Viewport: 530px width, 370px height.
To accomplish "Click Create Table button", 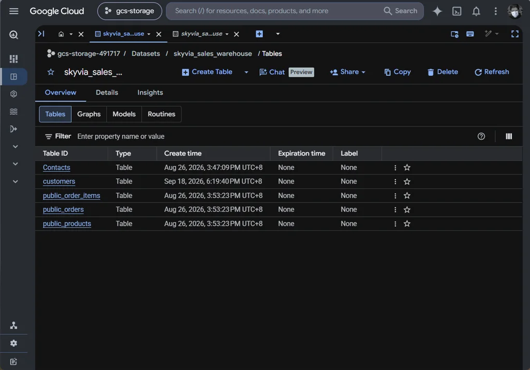I will pyautogui.click(x=207, y=72).
